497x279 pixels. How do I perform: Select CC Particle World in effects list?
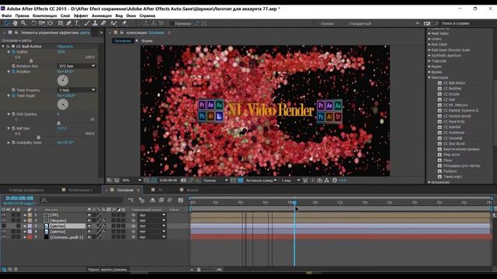(457, 116)
